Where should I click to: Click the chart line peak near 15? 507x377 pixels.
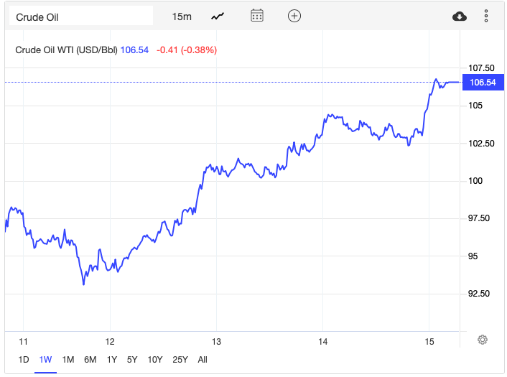point(436,79)
